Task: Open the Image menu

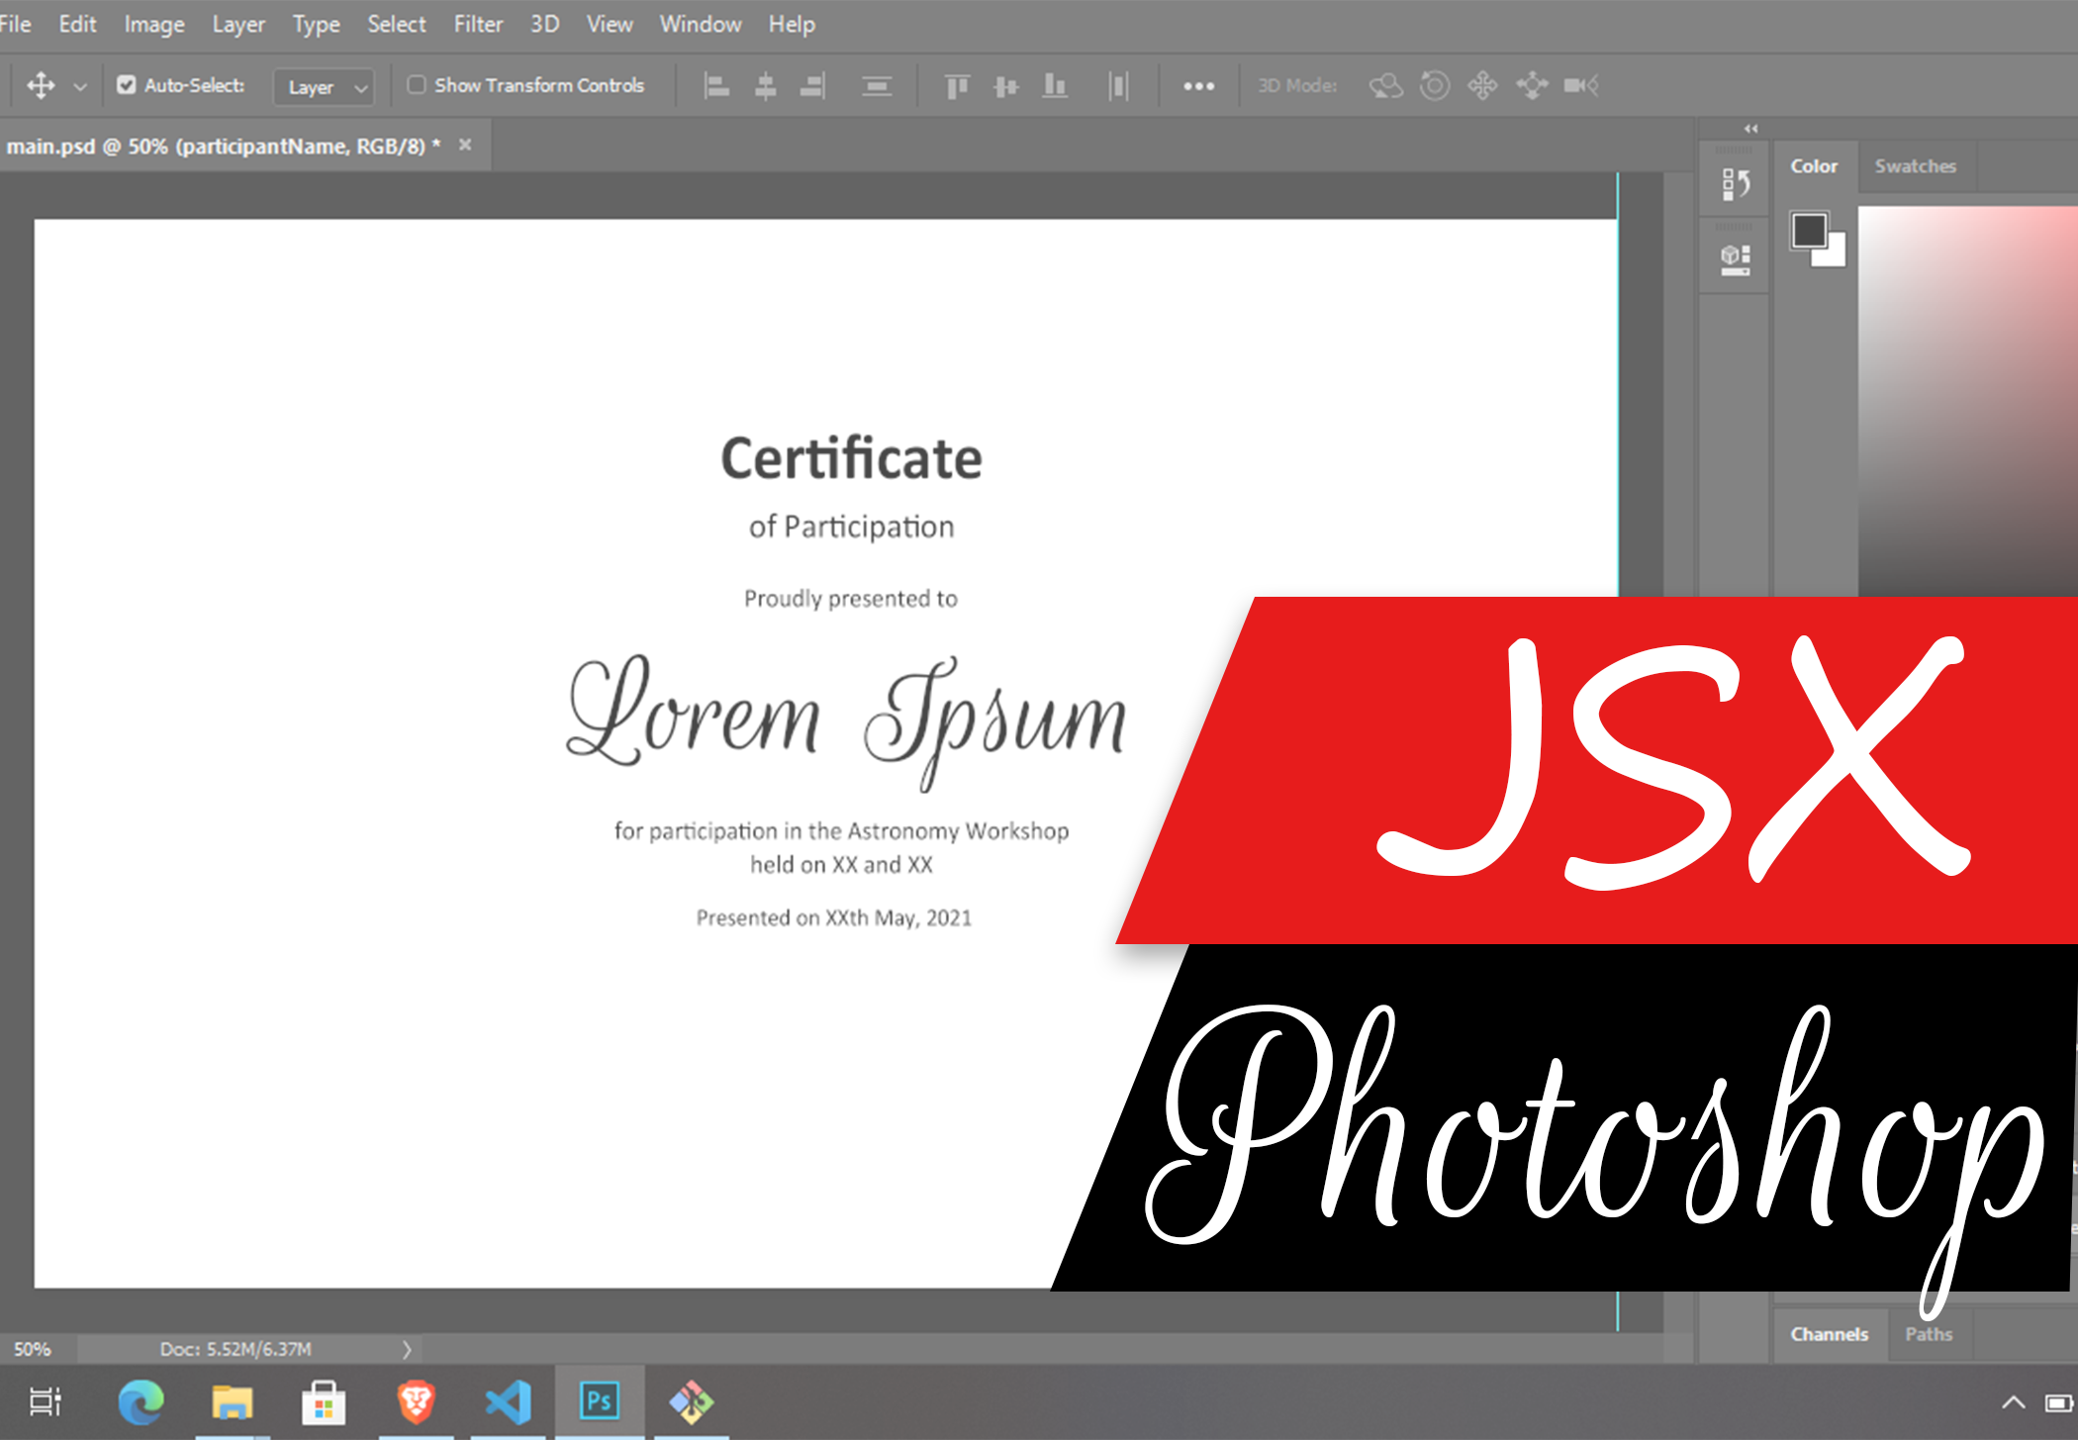Action: tap(154, 24)
